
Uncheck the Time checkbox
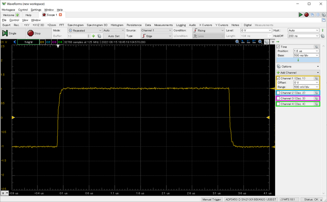278,47
